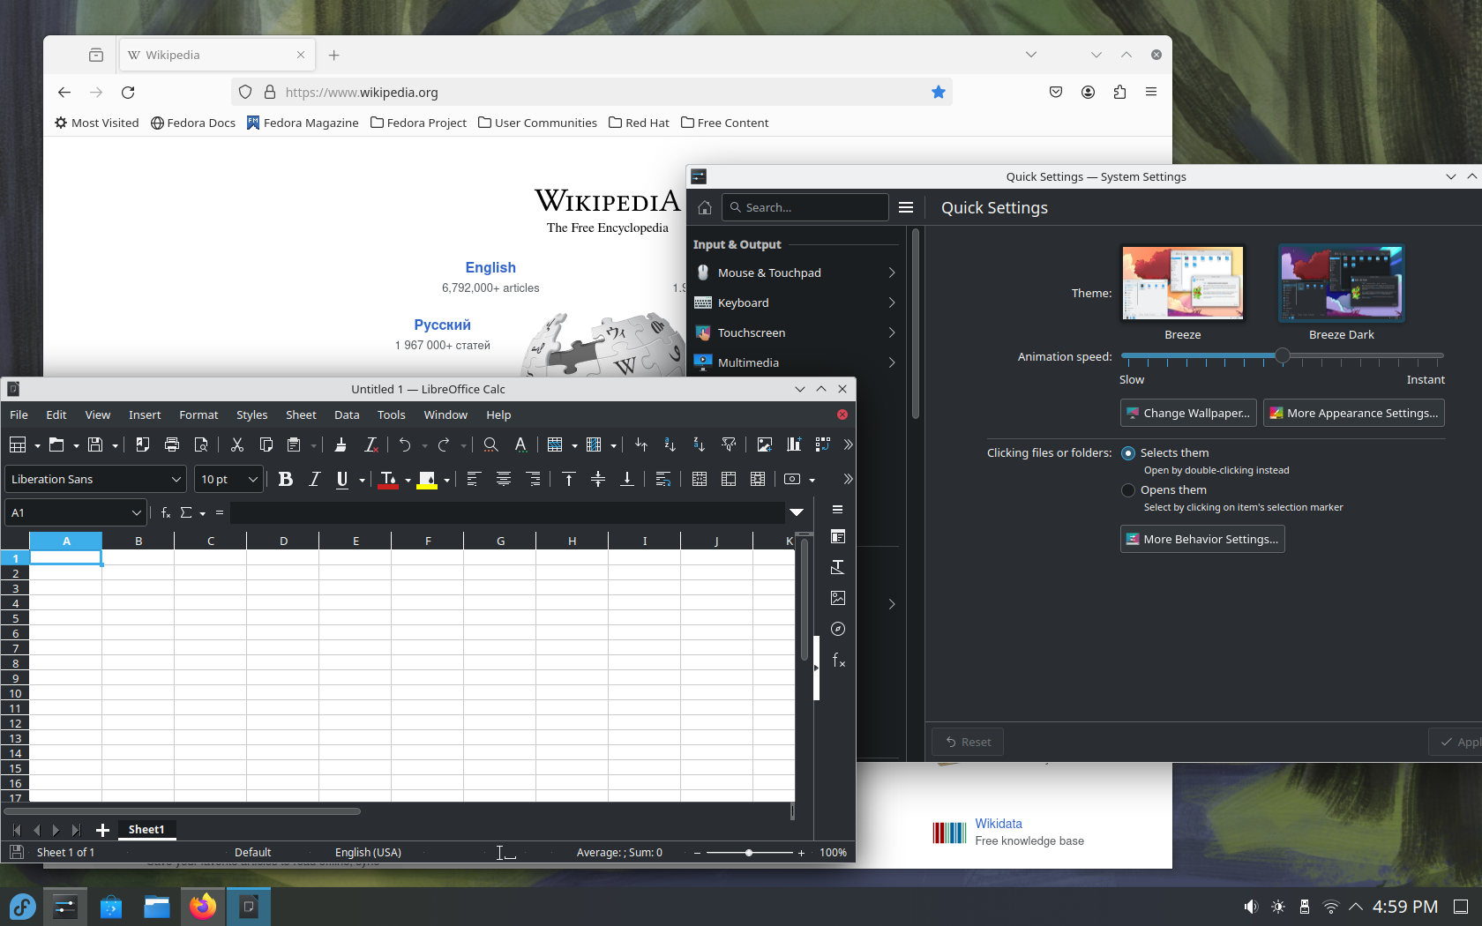The width and height of the screenshot is (1482, 926).
Task: Click Print icon in Calc toolbar
Action: (172, 444)
